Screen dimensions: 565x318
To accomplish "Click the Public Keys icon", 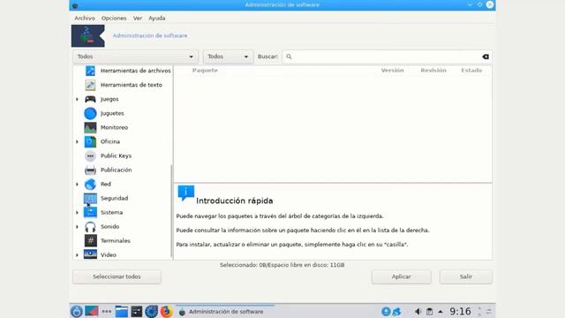I will (90, 155).
